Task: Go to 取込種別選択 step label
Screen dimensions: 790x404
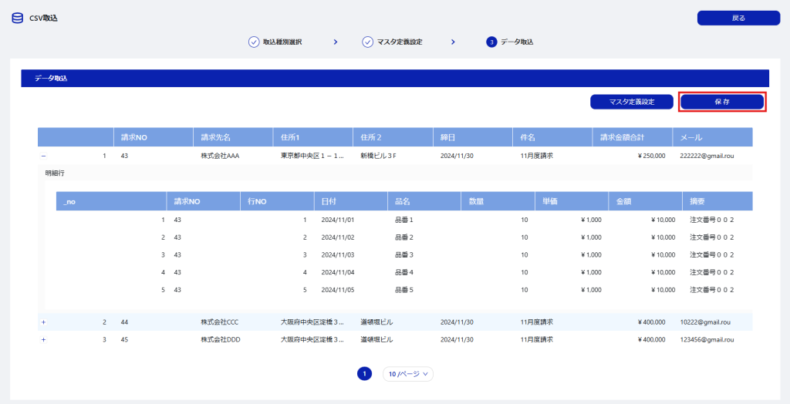Action: (x=282, y=42)
